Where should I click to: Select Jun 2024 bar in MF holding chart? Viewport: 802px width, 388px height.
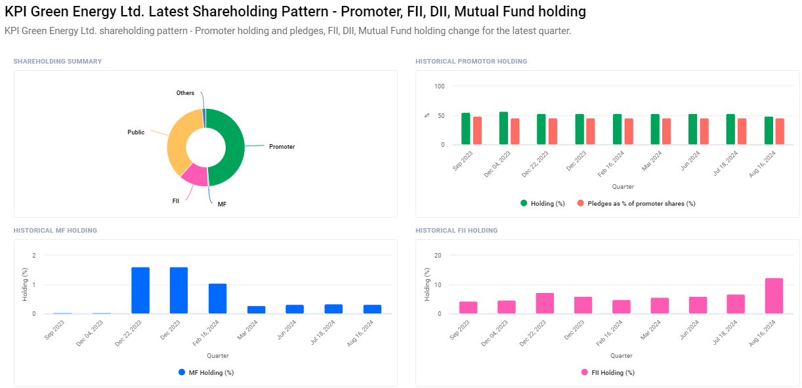295,309
